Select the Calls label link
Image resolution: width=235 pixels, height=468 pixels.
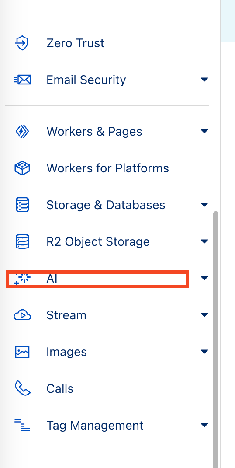point(60,388)
